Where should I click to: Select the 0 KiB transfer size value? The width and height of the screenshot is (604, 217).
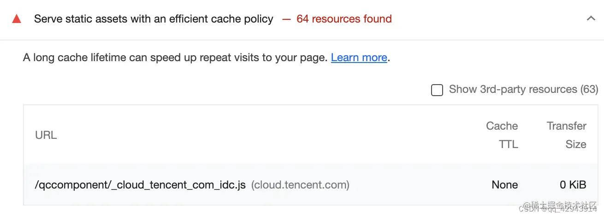tap(573, 185)
